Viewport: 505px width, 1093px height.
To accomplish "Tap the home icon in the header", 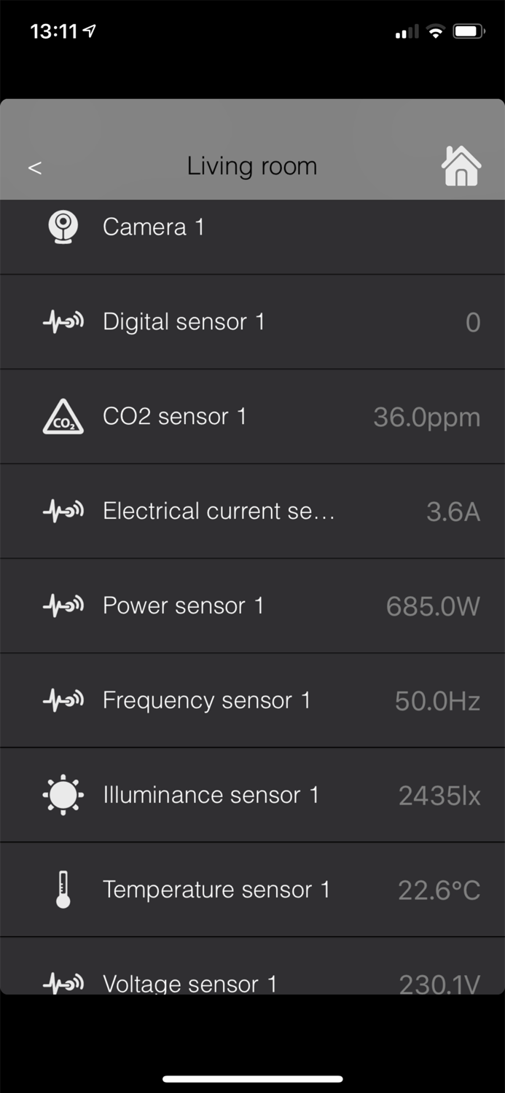I will (461, 166).
